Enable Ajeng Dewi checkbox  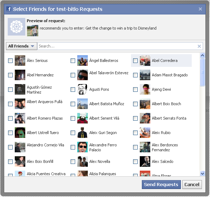(x=135, y=89)
